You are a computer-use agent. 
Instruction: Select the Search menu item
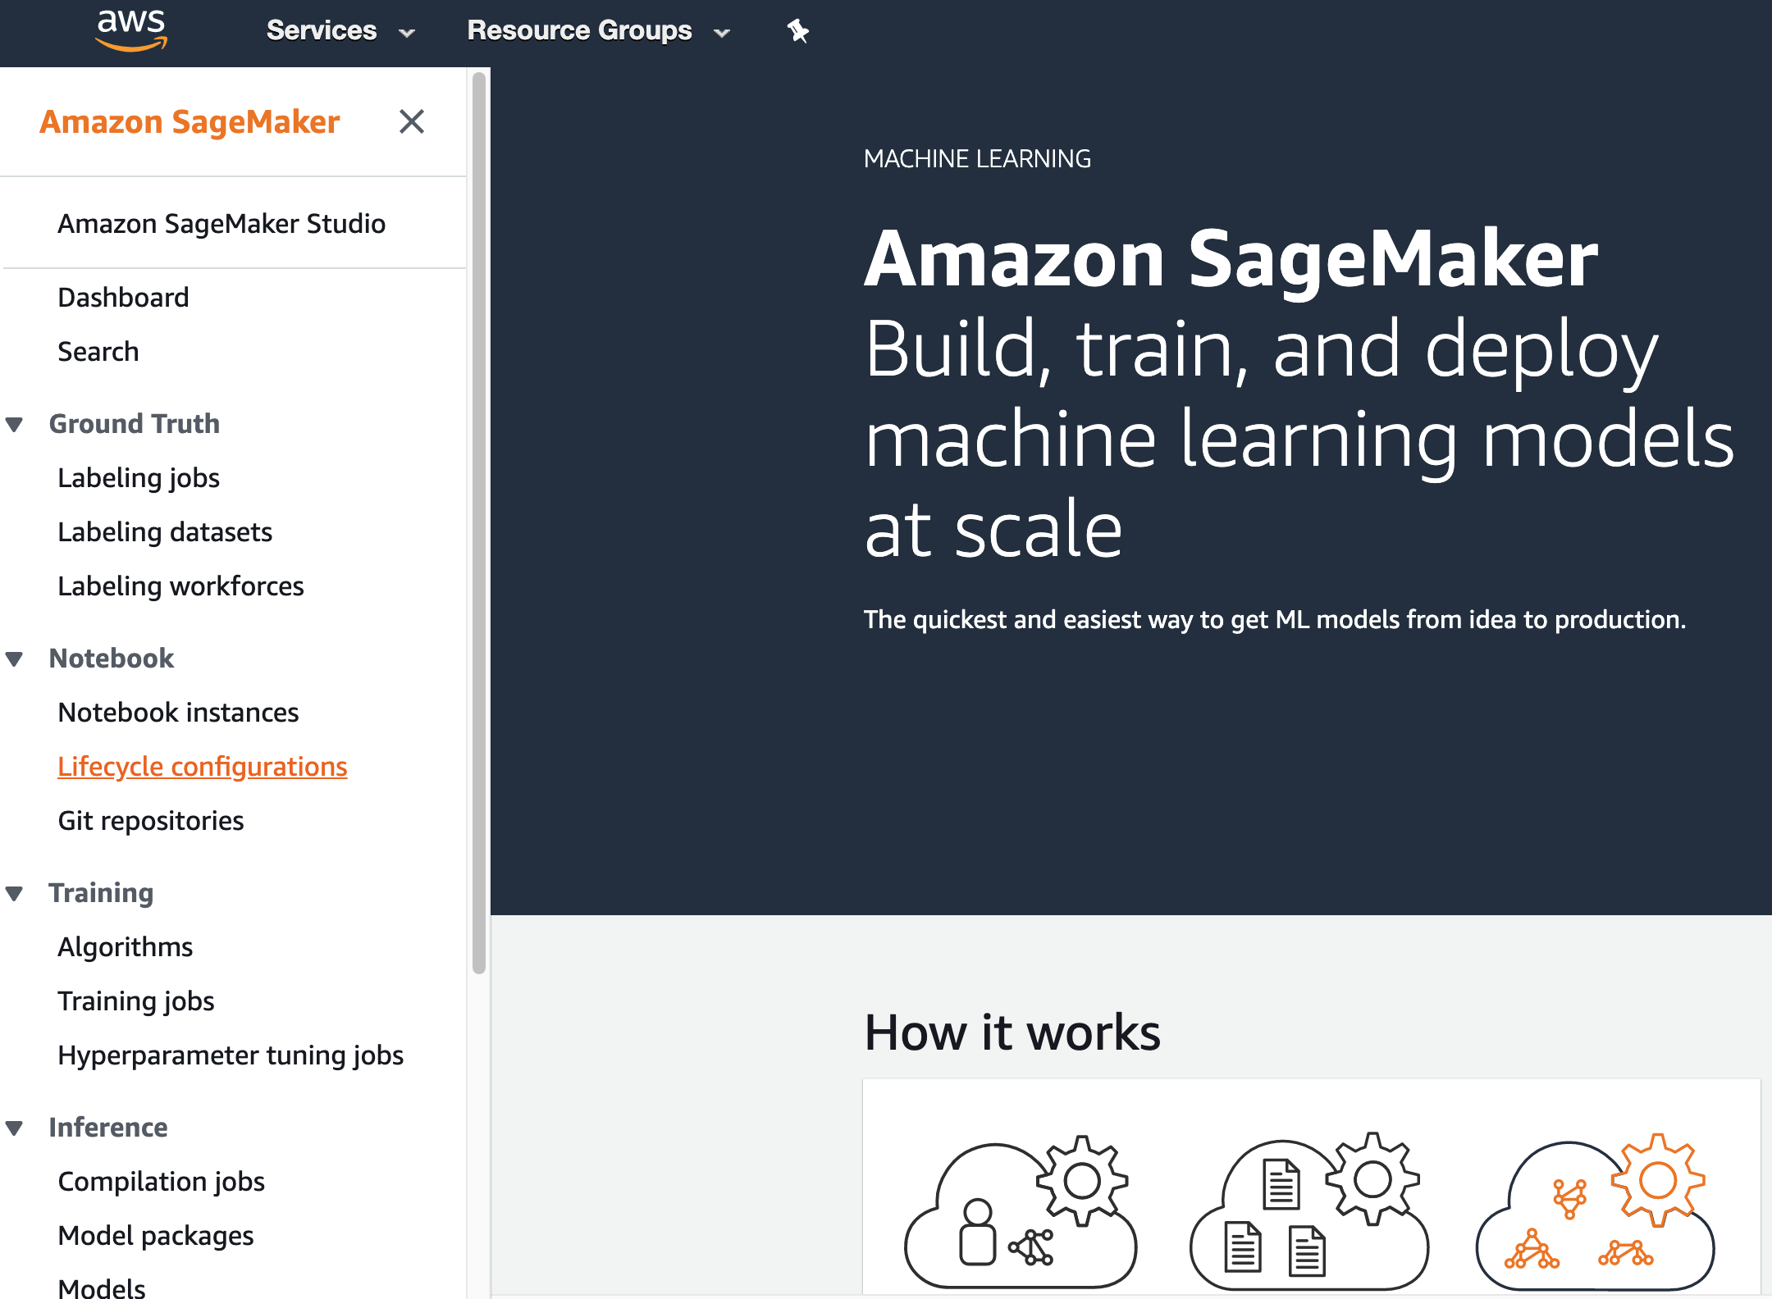98,350
